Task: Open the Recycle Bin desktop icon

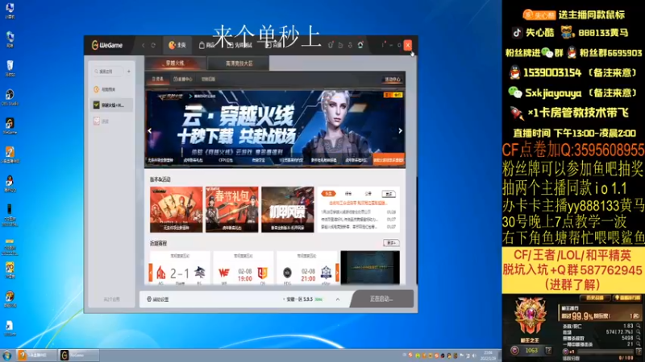Action: (10, 68)
